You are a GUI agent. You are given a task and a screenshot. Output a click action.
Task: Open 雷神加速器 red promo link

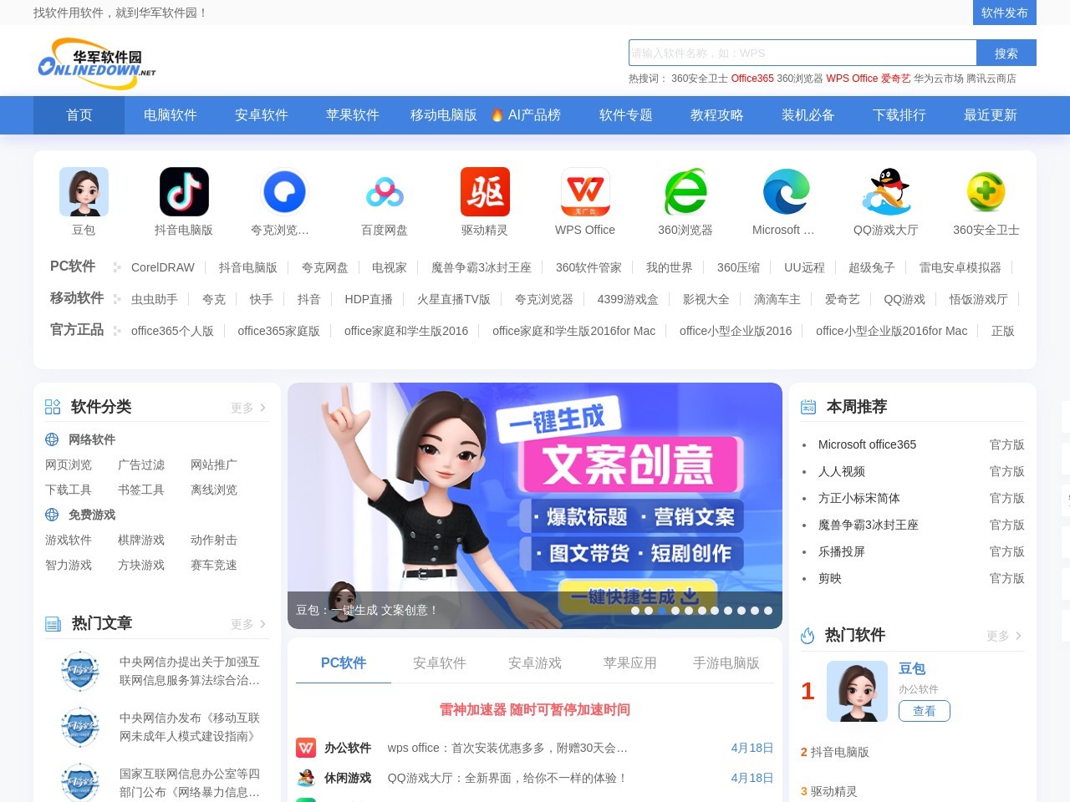[x=535, y=709]
